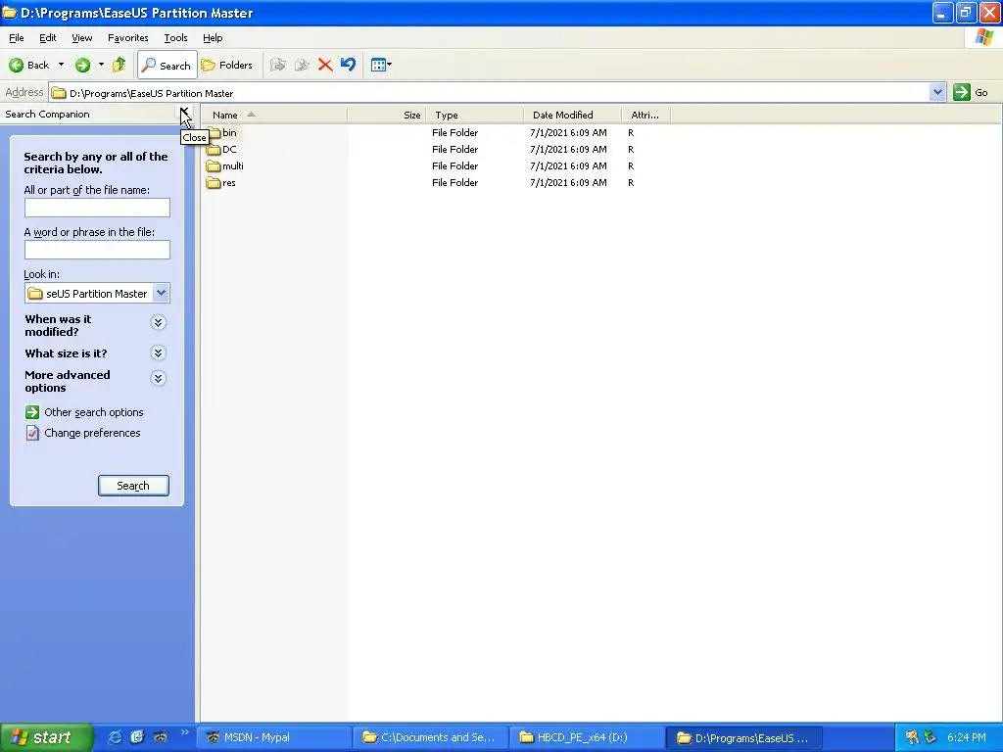This screenshot has width=1003, height=752.
Task: Click second system tray icon
Action: [931, 737]
